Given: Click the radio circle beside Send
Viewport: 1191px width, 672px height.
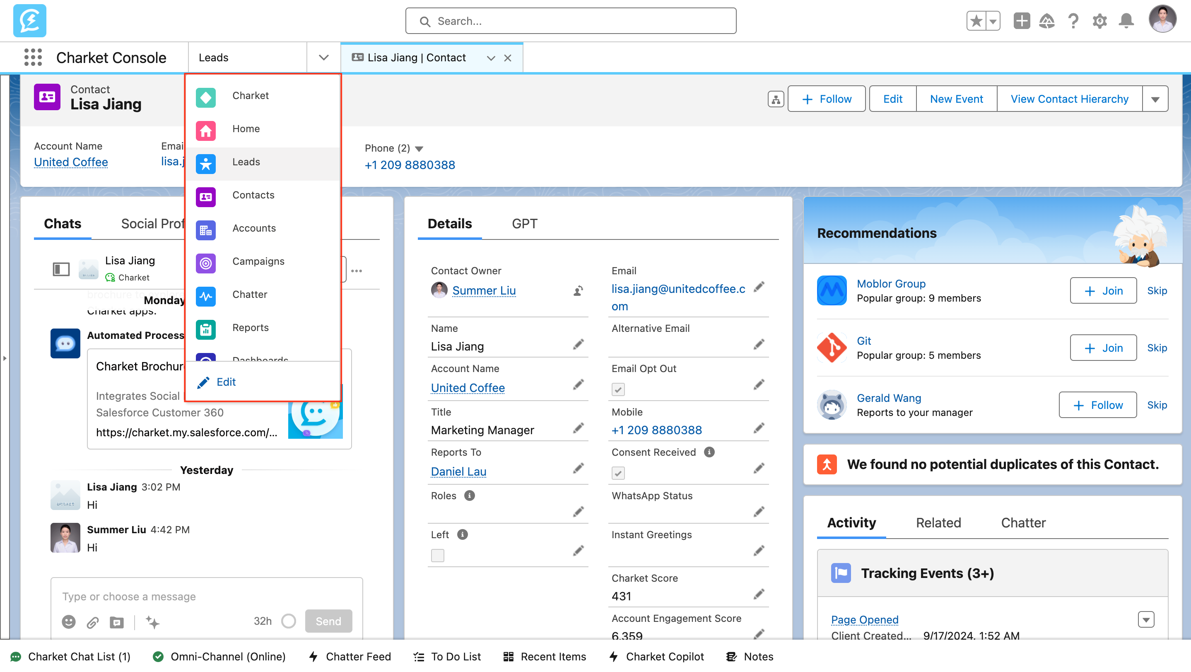Looking at the screenshot, I should tap(289, 621).
